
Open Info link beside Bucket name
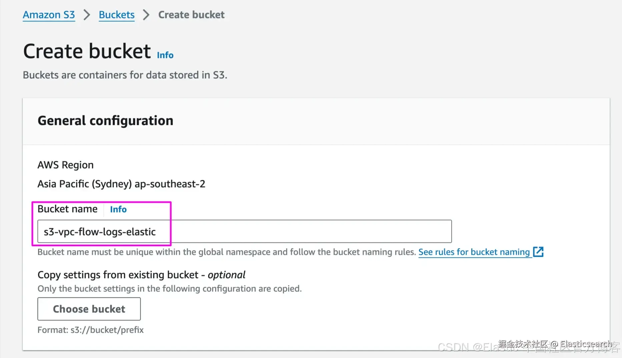[x=118, y=209]
